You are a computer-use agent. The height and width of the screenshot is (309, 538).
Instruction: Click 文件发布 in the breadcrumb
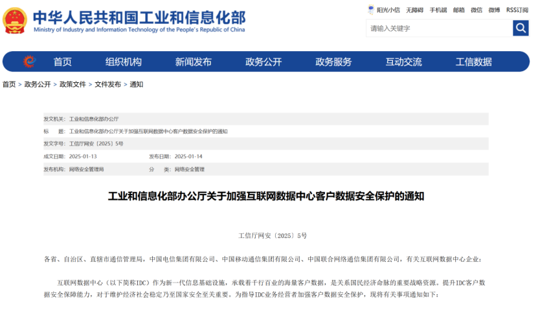[x=107, y=84]
